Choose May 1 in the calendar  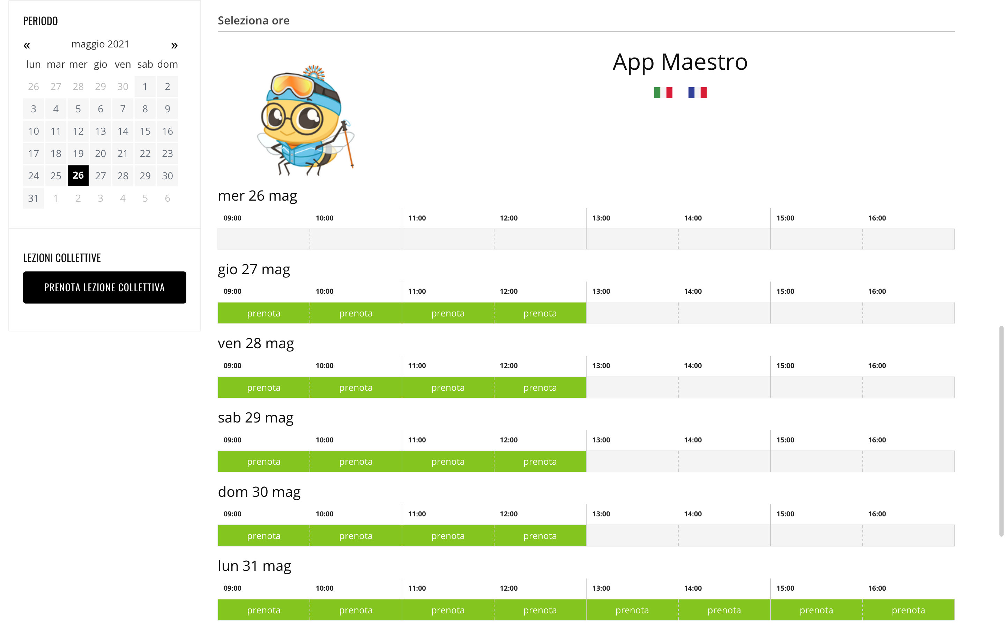(145, 87)
